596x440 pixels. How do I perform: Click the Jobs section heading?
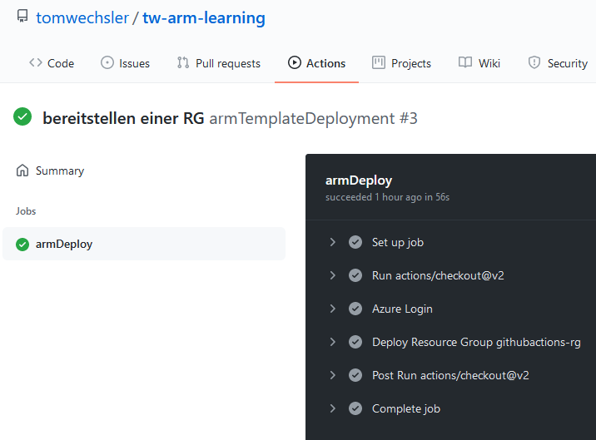26,211
